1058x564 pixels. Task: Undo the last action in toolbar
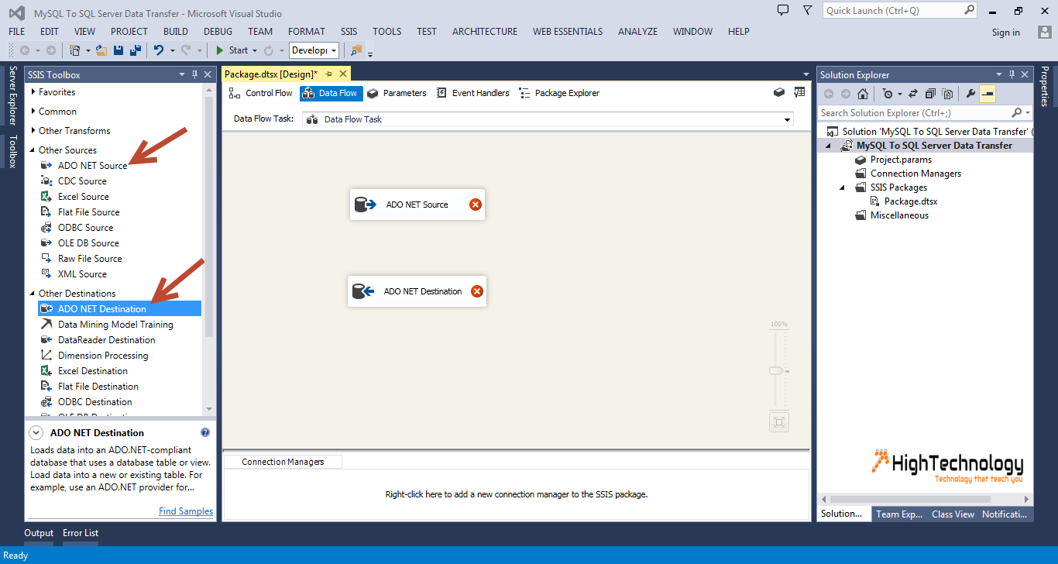point(159,50)
